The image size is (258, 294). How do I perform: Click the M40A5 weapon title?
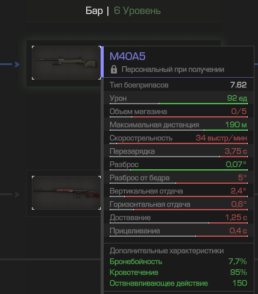(x=127, y=56)
